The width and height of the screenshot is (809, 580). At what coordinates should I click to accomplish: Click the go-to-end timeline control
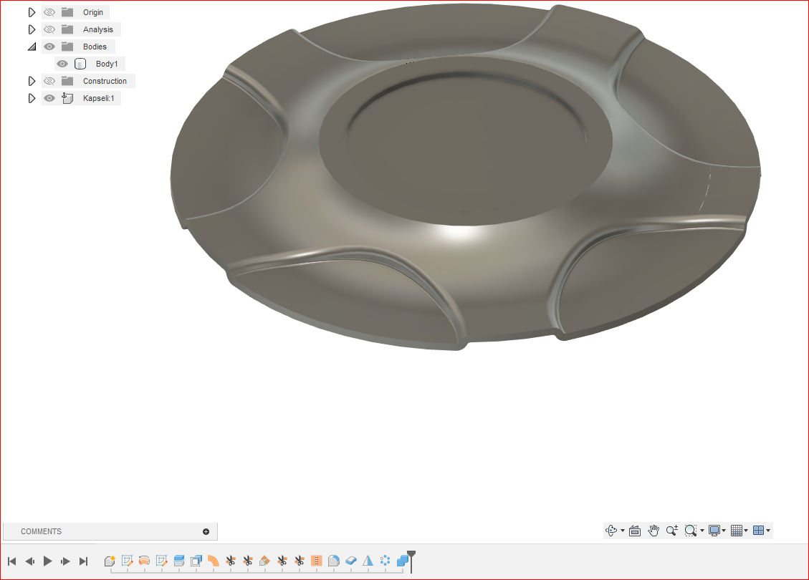coord(83,561)
